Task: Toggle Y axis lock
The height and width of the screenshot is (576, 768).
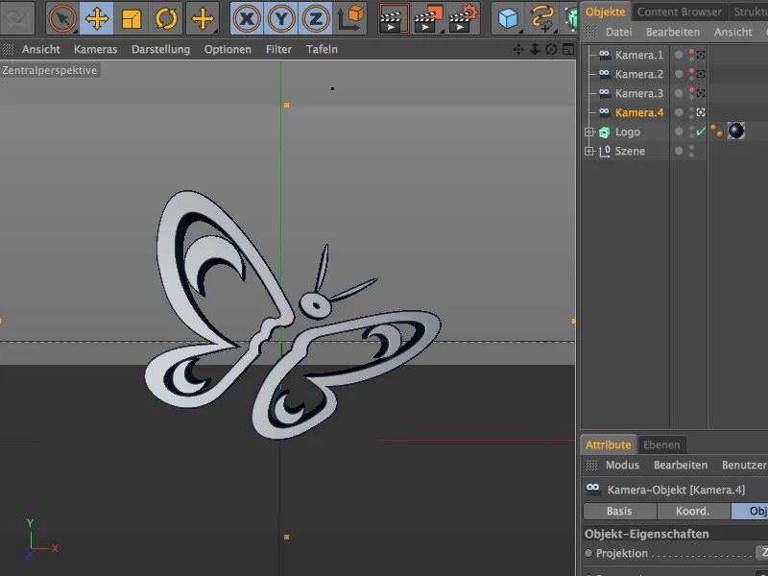Action: 281,18
